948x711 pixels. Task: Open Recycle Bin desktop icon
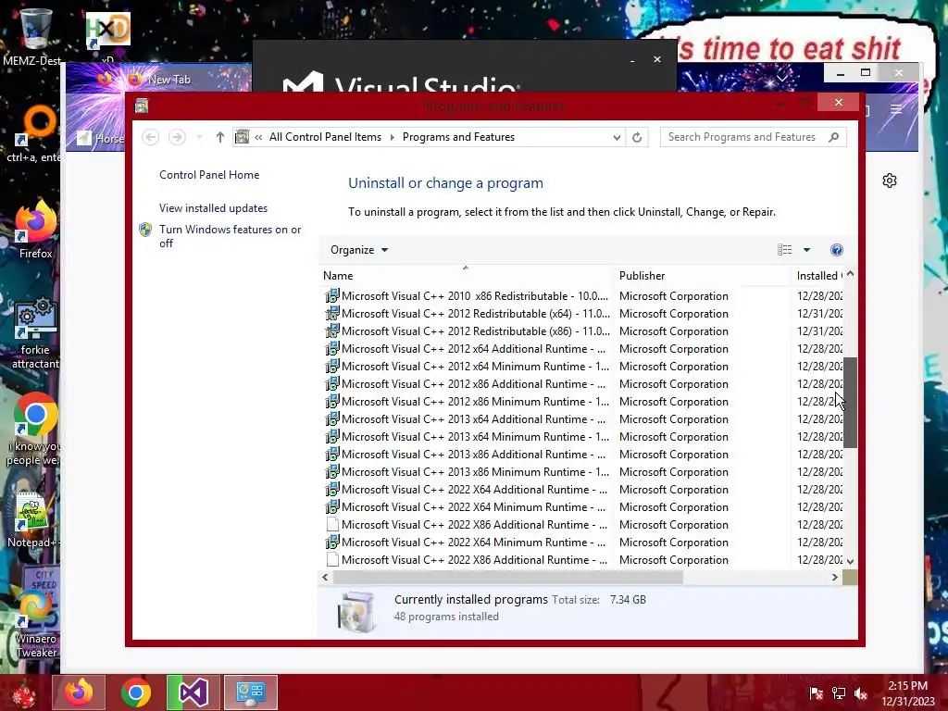(x=33, y=36)
